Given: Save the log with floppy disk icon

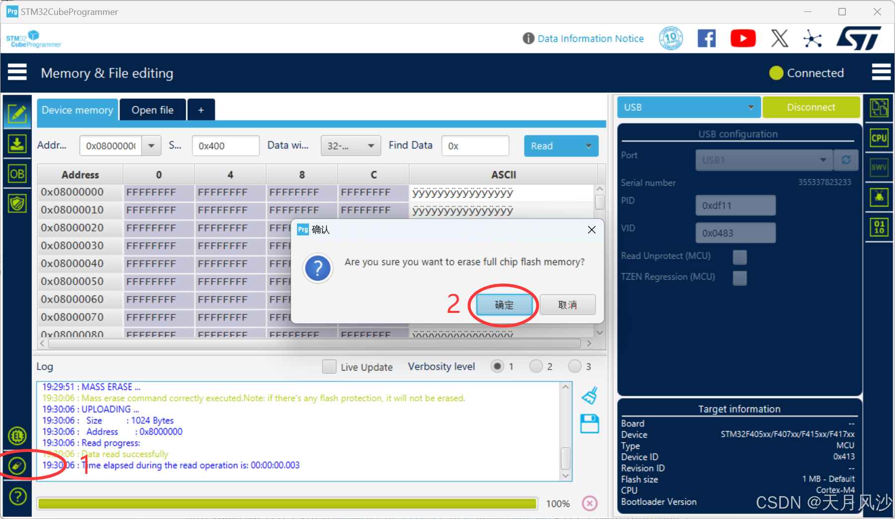Looking at the screenshot, I should point(590,424).
